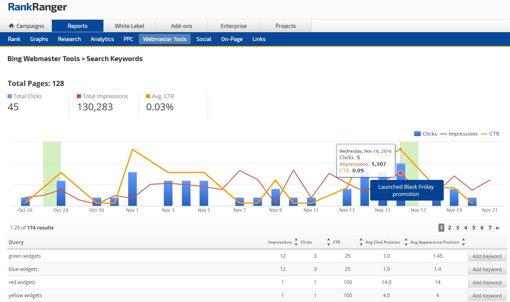
Task: Click the CTR column sort arrows
Action: 361,242
